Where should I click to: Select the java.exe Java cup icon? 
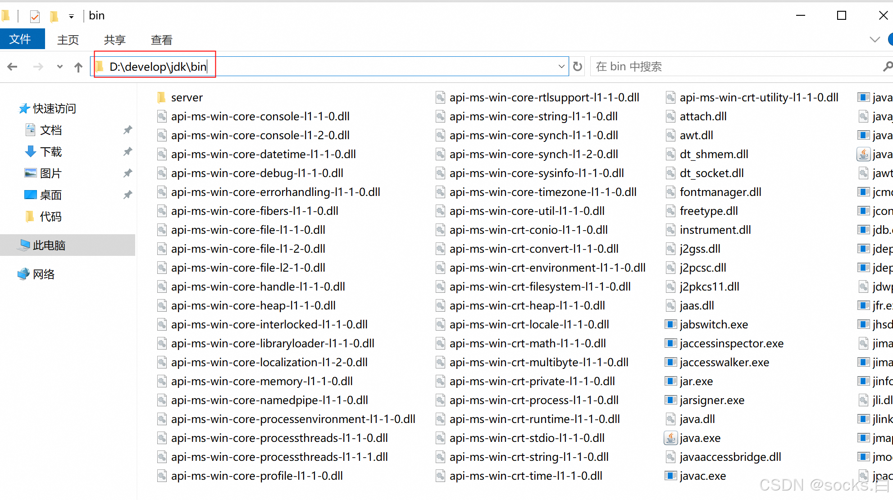[x=671, y=438]
